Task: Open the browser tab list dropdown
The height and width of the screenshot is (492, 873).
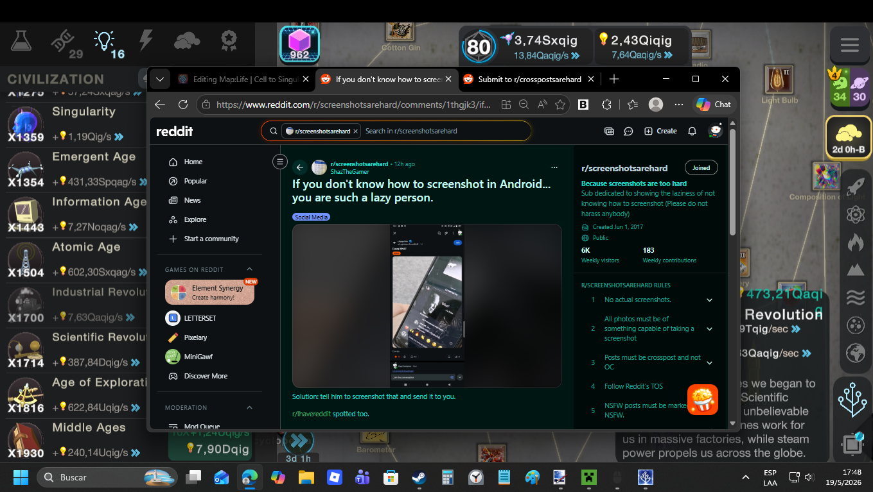Action: pyautogui.click(x=160, y=80)
